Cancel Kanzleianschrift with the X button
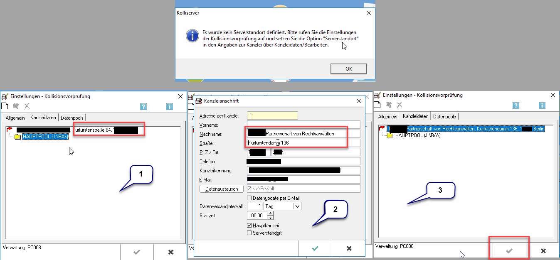The height and width of the screenshot is (260, 560). (x=349, y=248)
